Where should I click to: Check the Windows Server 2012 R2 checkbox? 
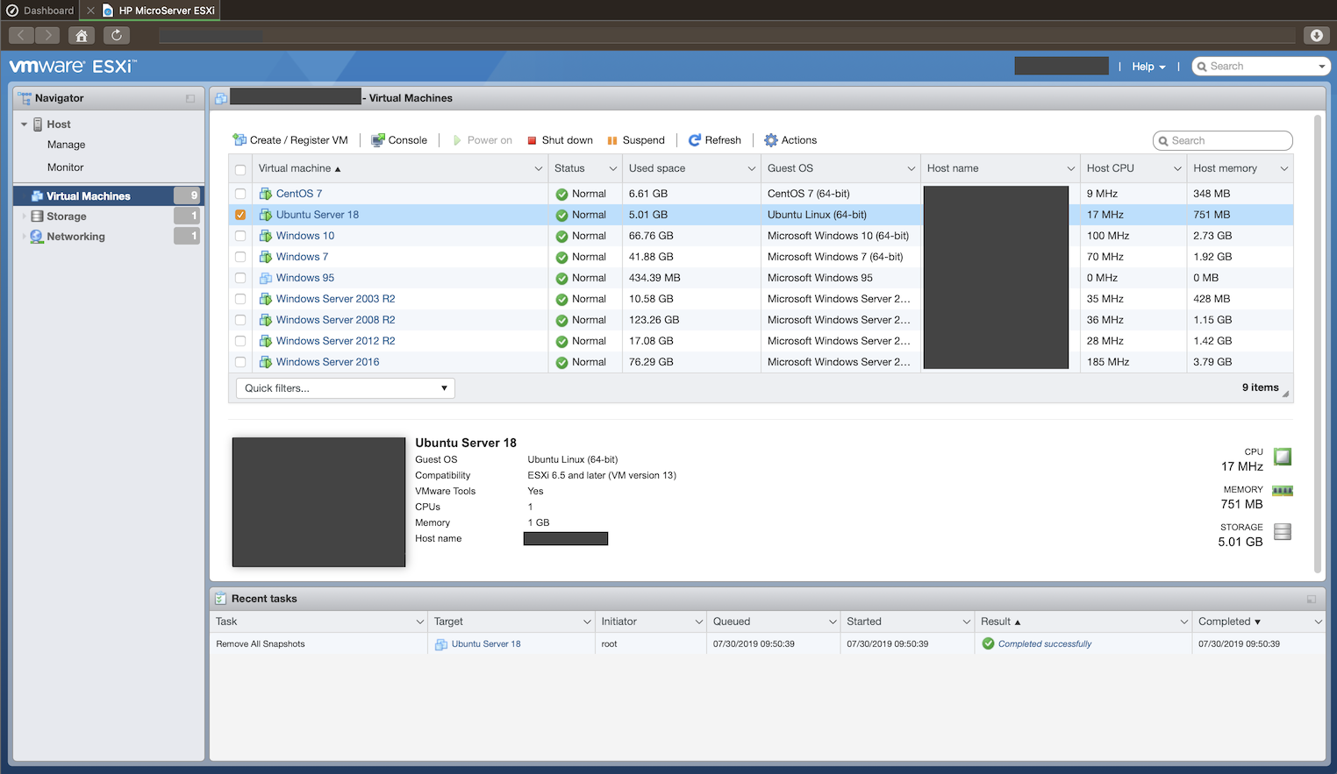[240, 341]
